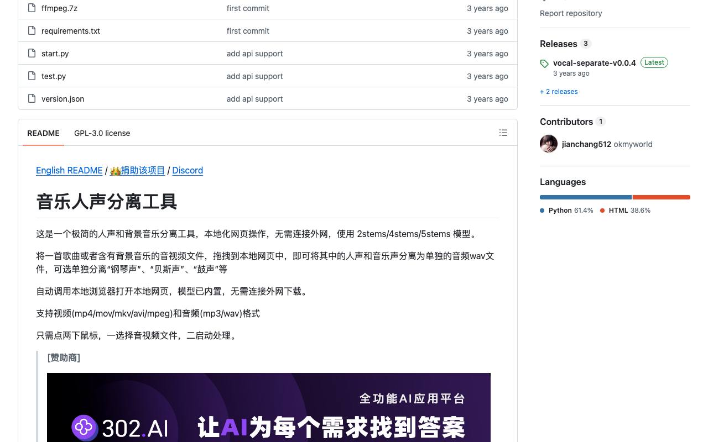Screen dimensions: 708x442
Task: Click '3 years ago' on ffmpeg.7z row
Action: (x=487, y=8)
